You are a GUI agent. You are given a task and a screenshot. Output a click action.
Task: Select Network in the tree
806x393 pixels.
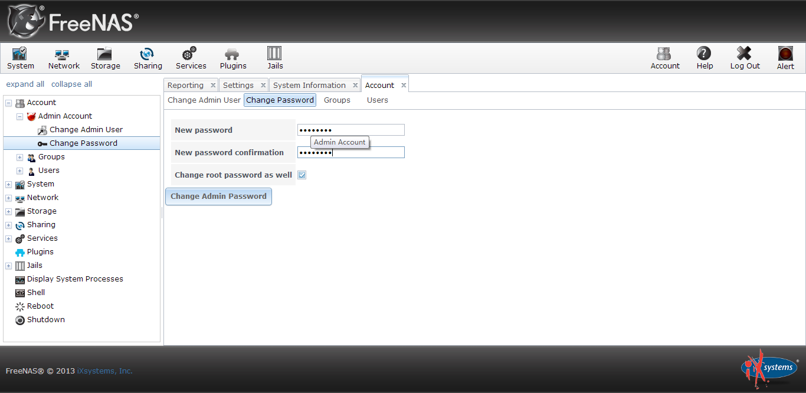42,198
